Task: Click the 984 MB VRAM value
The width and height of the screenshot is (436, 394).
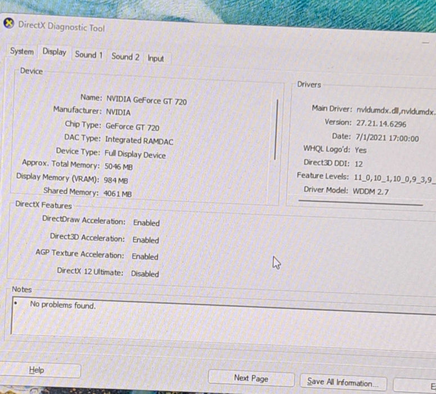Action: coord(116,181)
